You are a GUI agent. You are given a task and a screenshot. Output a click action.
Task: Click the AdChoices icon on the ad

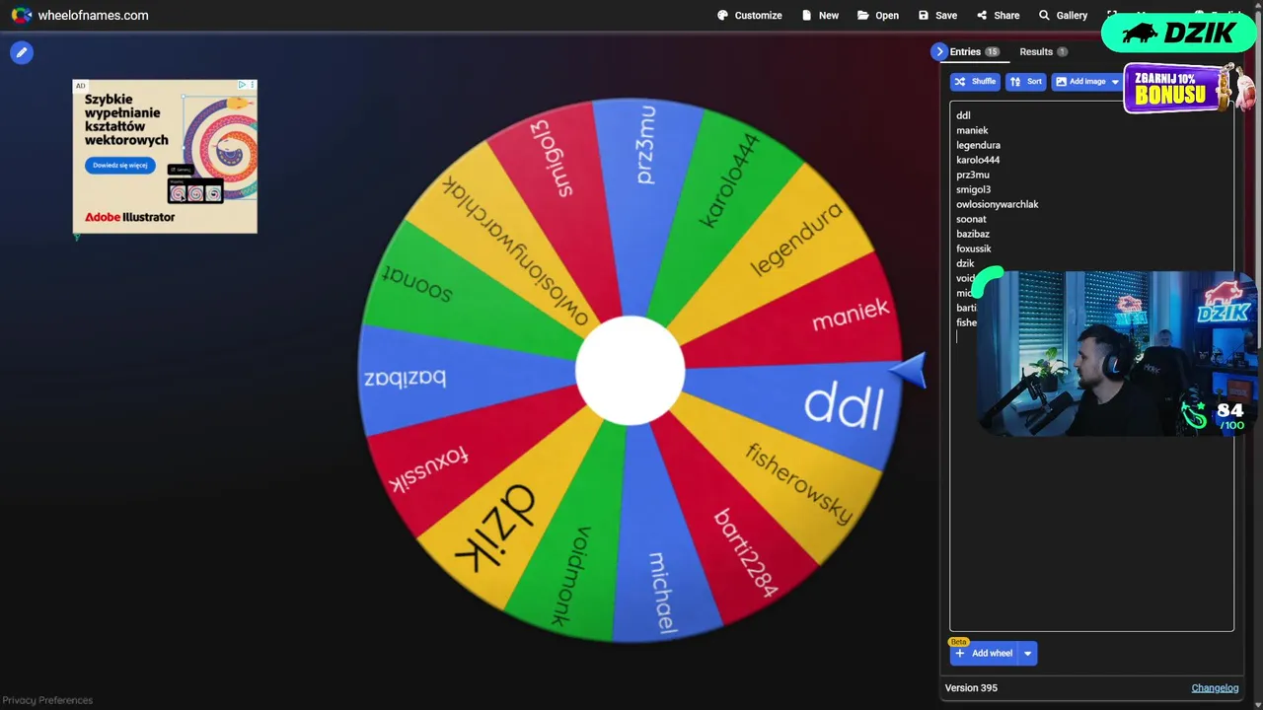pyautogui.click(x=242, y=86)
